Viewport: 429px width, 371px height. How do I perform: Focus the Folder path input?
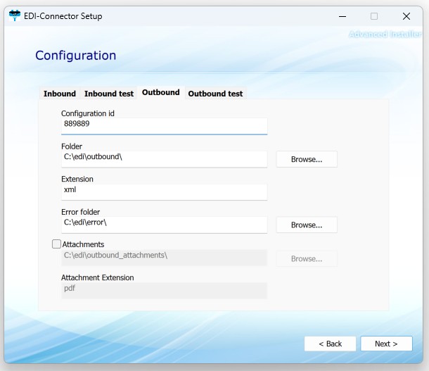(x=164, y=157)
